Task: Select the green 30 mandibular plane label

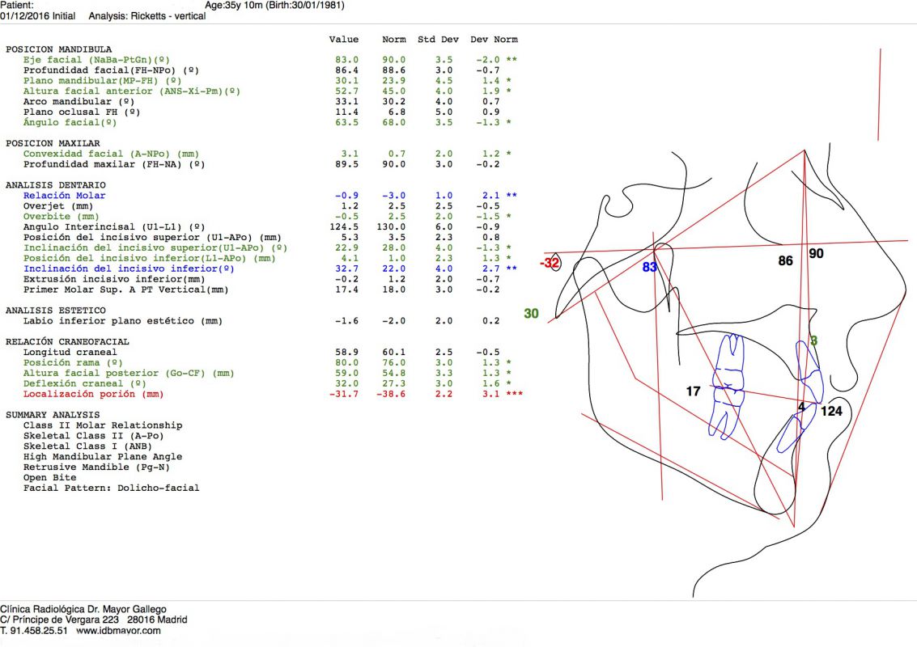Action: click(531, 314)
